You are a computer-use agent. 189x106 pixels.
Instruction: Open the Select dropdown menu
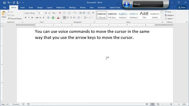coord(169,19)
